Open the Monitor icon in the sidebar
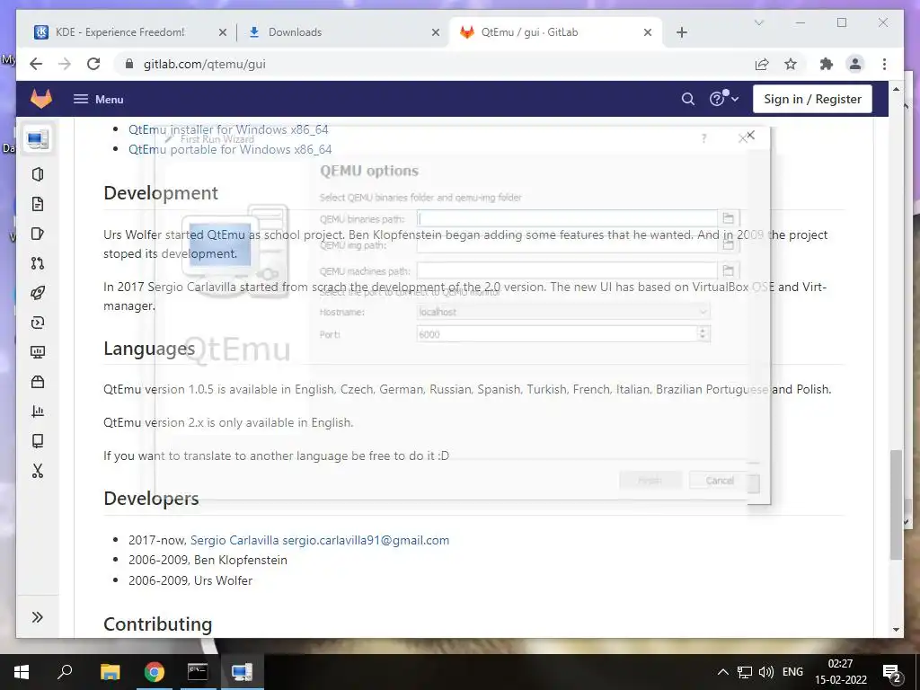 point(38,352)
